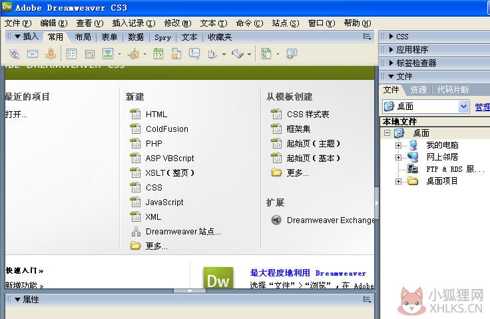Click the Head tags insert icon
The height and width of the screenshot is (319, 490).
click(x=212, y=54)
